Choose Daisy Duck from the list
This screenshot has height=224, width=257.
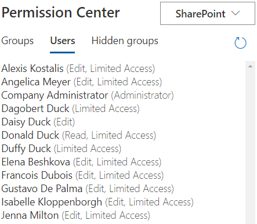coord(38,122)
